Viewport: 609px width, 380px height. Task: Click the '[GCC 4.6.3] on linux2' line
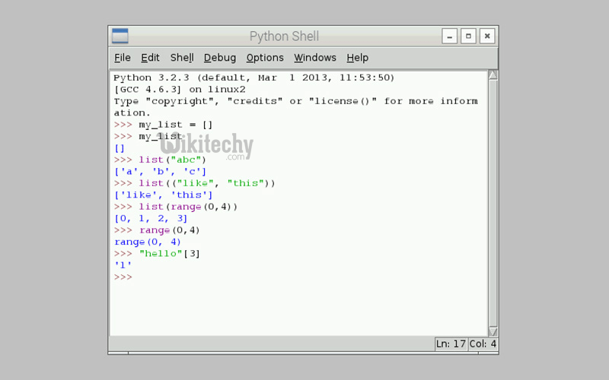click(180, 90)
